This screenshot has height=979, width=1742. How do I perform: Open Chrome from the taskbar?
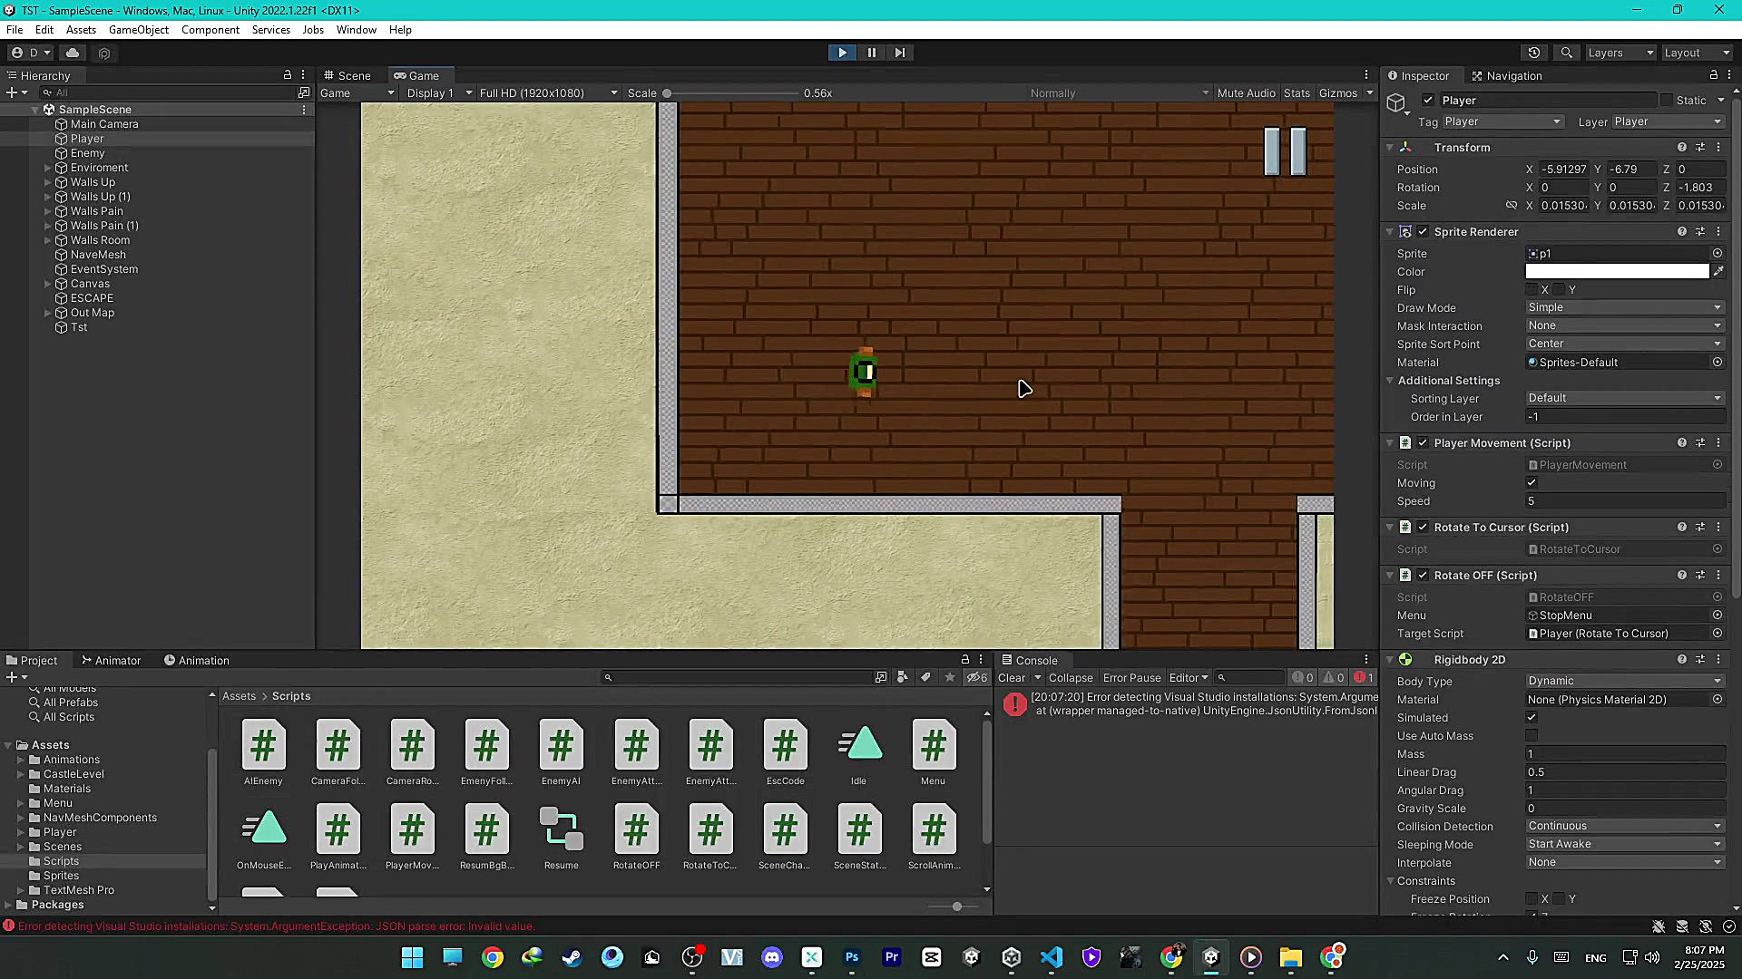[493, 957]
